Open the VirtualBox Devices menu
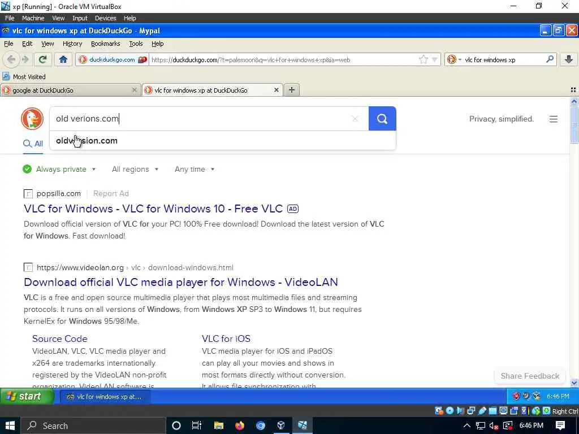This screenshot has width=579, height=434. [105, 18]
